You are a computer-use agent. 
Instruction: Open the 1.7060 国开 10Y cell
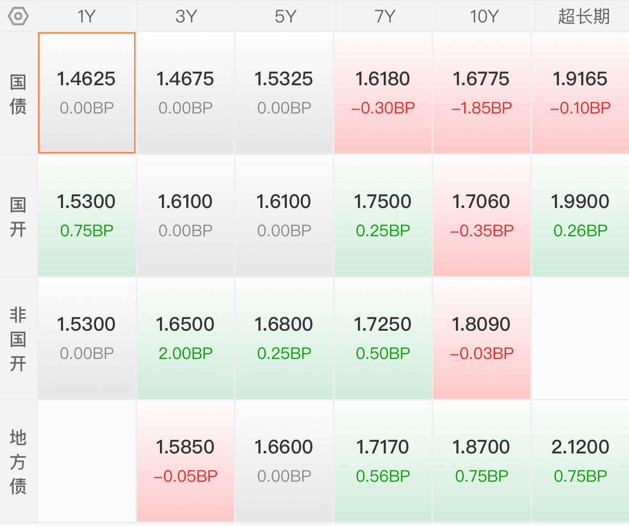click(x=482, y=216)
